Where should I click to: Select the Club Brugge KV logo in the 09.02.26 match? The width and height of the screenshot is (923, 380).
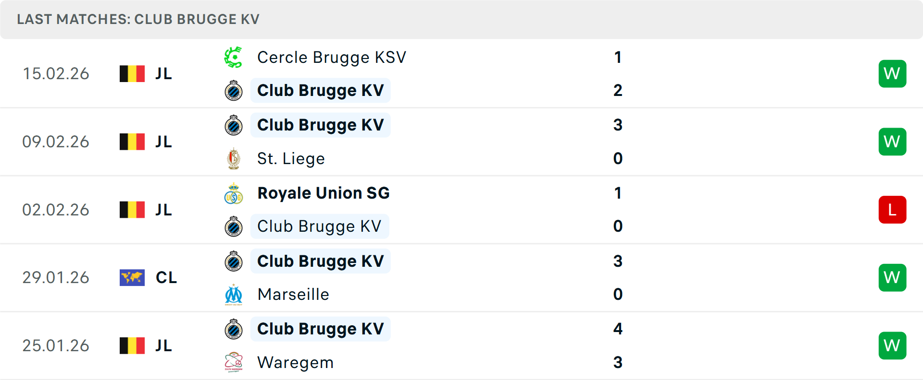click(x=233, y=125)
